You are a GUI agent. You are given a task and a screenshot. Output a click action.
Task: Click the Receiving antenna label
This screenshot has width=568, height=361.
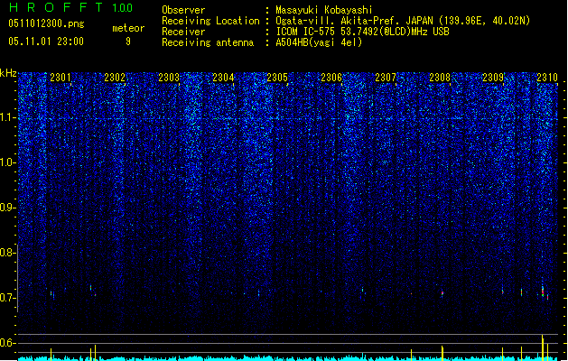point(208,42)
